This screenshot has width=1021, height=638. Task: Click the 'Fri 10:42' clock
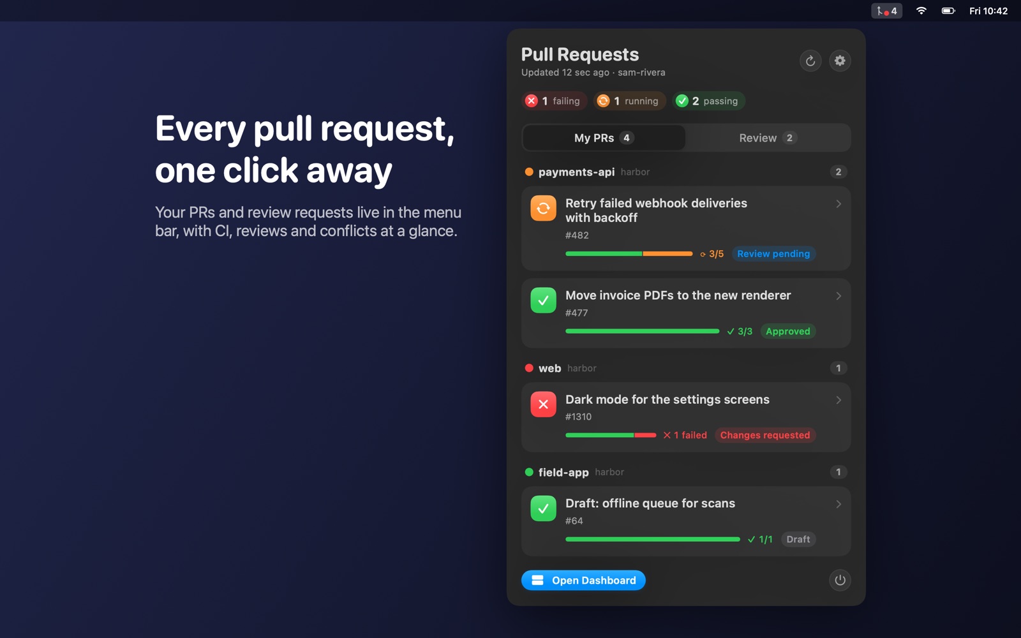988,11
